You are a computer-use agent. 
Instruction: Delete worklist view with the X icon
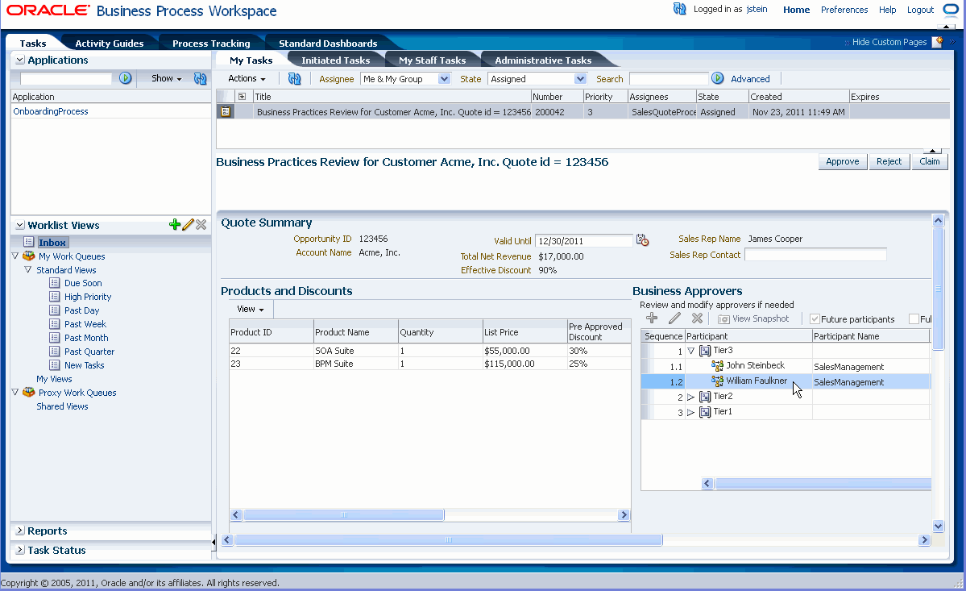click(201, 224)
